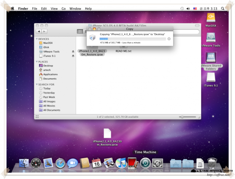Open Address Book in the Dock
The height and width of the screenshot is (179, 235).
85,163
